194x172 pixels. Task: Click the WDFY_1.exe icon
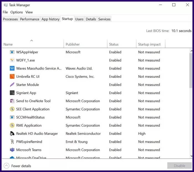(12, 60)
